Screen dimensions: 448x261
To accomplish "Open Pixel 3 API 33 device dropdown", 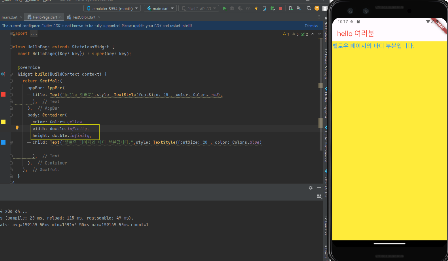I will click(198, 8).
